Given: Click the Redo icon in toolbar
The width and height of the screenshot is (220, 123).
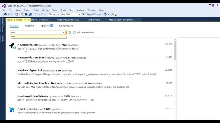Looking at the screenshot, I should (42, 14).
